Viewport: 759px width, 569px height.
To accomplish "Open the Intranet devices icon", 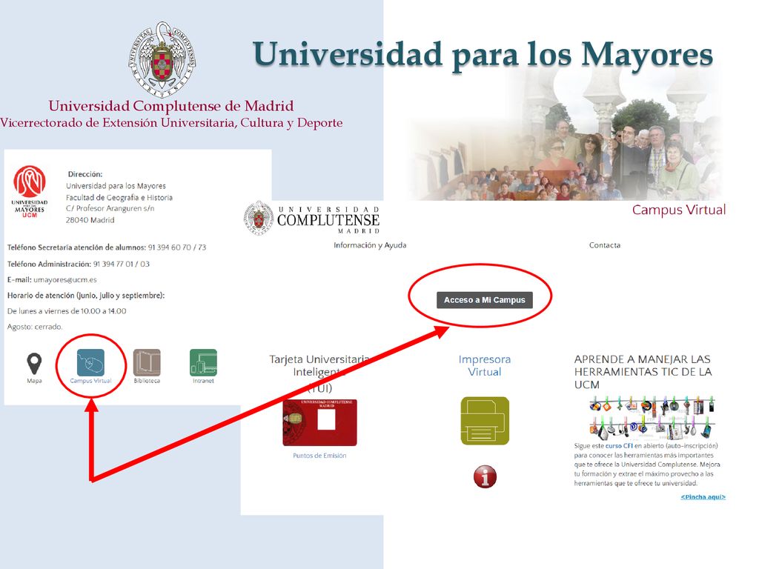I will 203,362.
